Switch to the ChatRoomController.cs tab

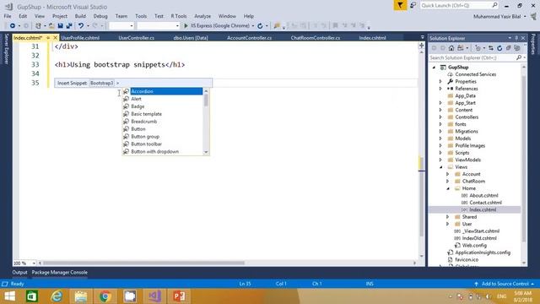click(x=316, y=38)
